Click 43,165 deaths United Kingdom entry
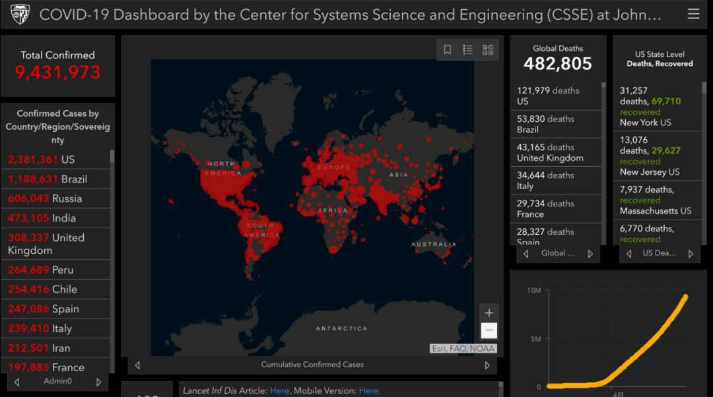The height and width of the screenshot is (397, 713). (556, 152)
